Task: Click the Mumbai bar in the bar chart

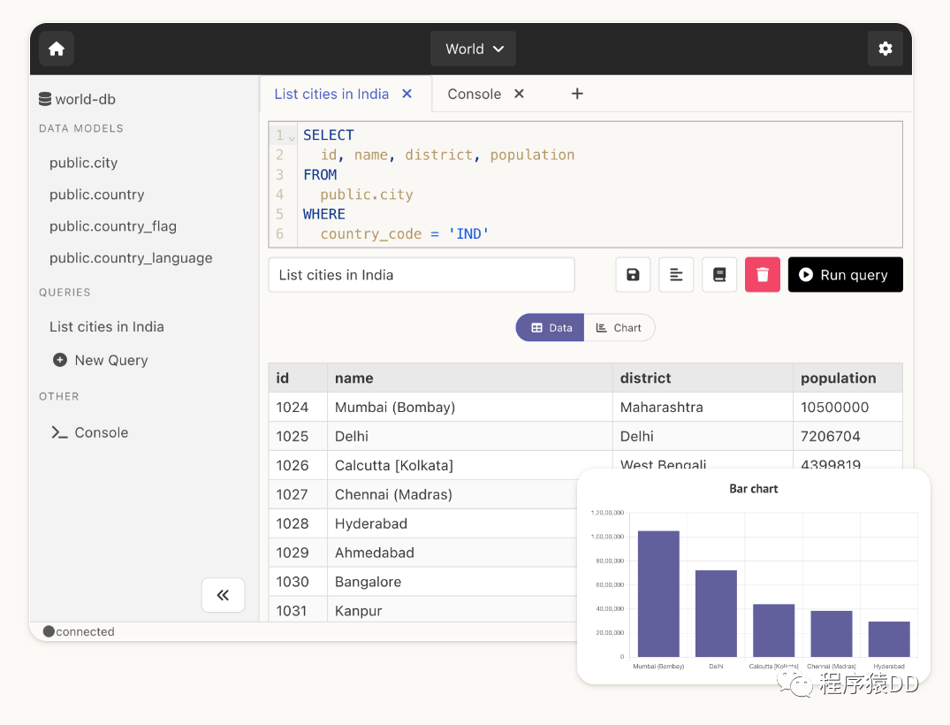Action: [x=658, y=593]
